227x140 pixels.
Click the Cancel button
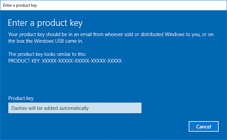click(x=204, y=126)
